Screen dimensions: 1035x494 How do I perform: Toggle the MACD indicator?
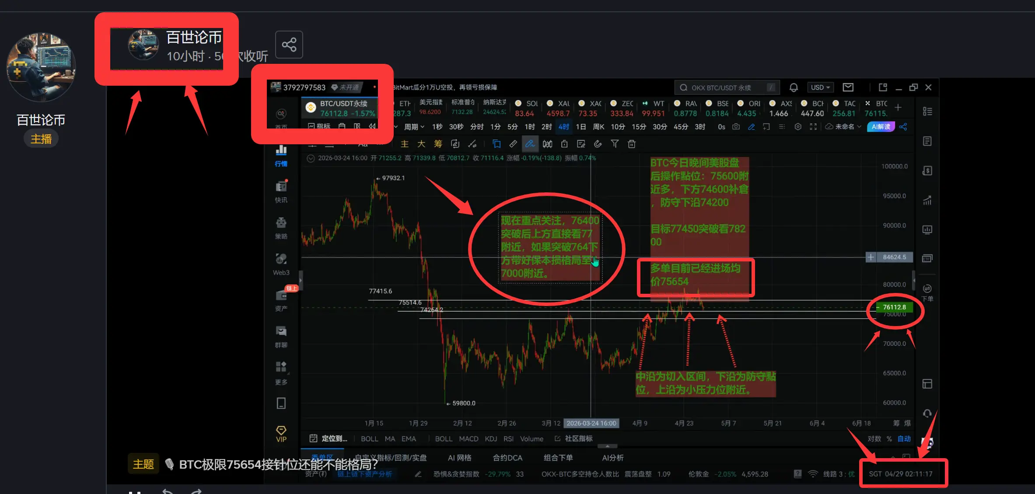[x=469, y=438]
